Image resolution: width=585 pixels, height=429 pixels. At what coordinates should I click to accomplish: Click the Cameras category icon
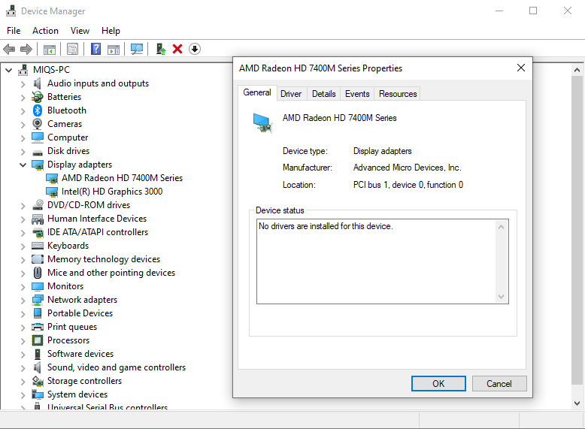[x=38, y=124]
